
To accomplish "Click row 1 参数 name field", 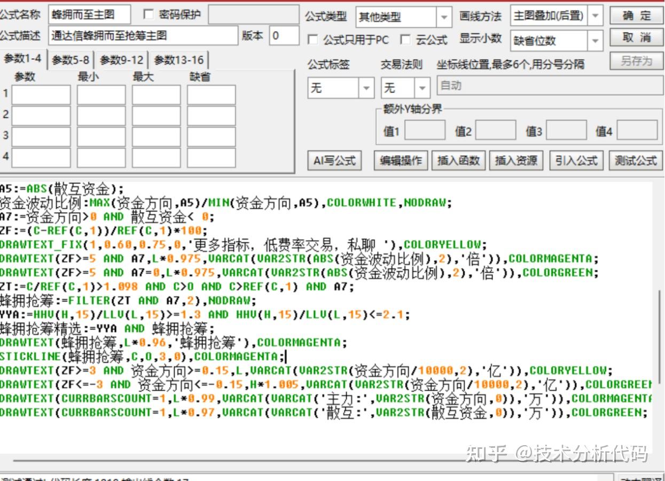I will [x=41, y=95].
